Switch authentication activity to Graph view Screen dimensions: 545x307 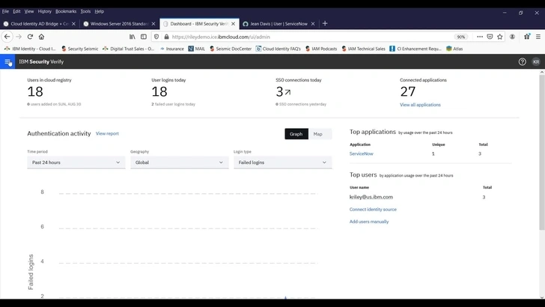coord(296,134)
